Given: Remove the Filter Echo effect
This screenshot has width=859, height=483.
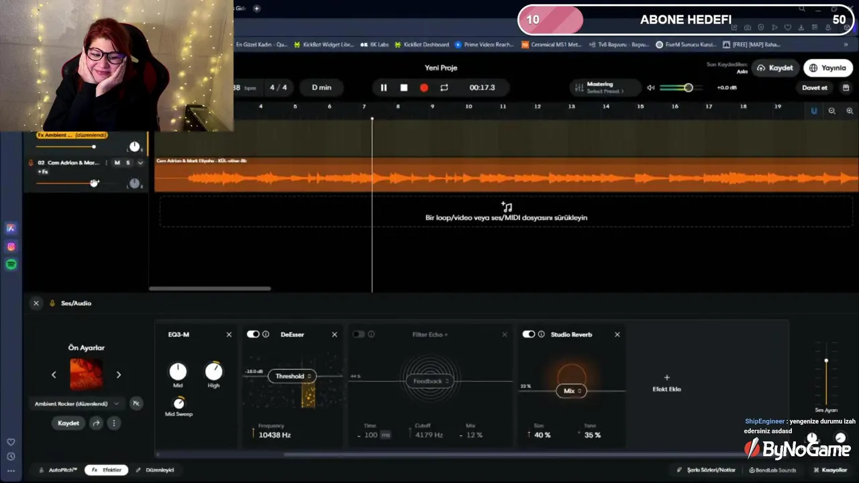Looking at the screenshot, I should 505,334.
